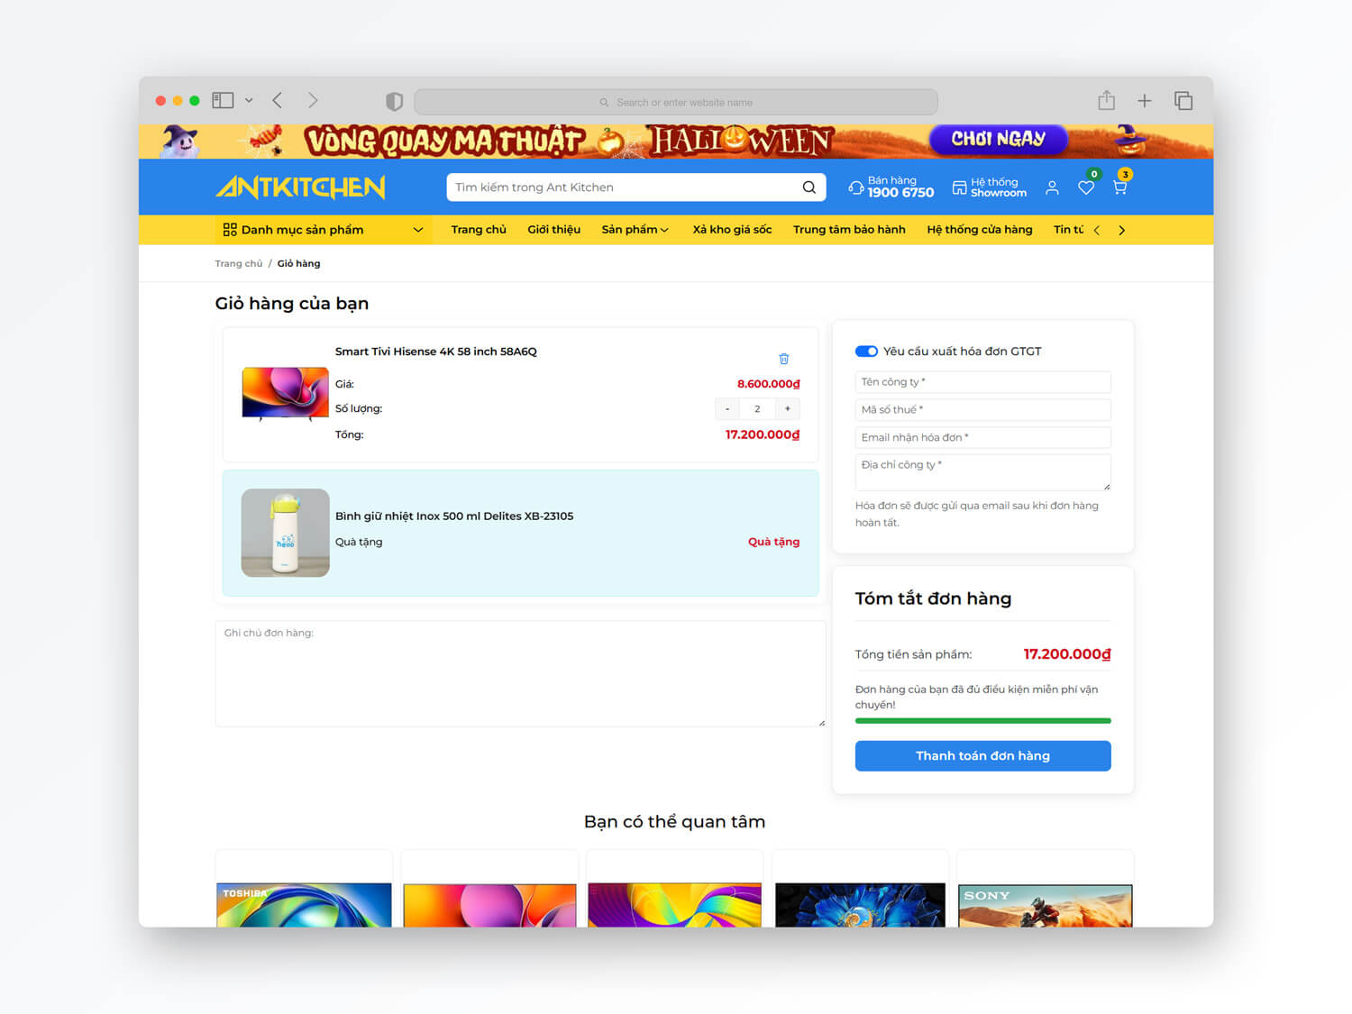1352x1014 pixels.
Task: Open the Giới thiệu menu item
Action: tap(554, 230)
